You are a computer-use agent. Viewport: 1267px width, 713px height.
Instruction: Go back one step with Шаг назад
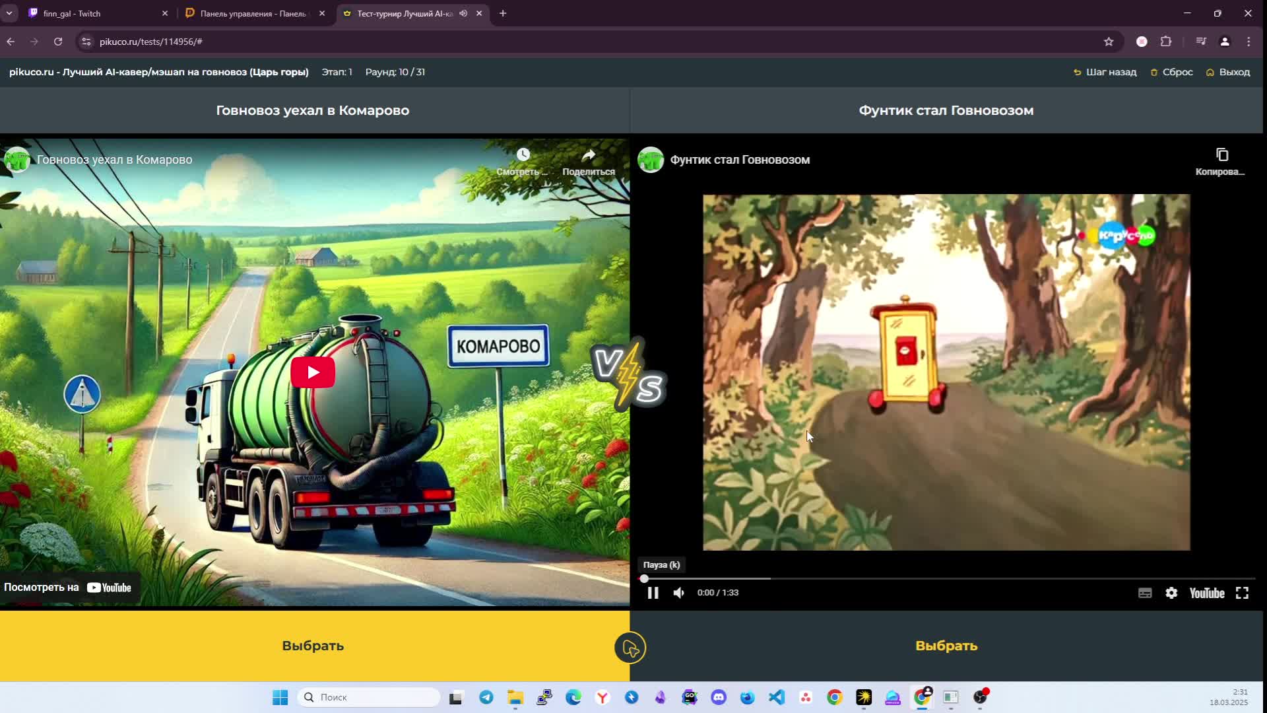(1105, 72)
